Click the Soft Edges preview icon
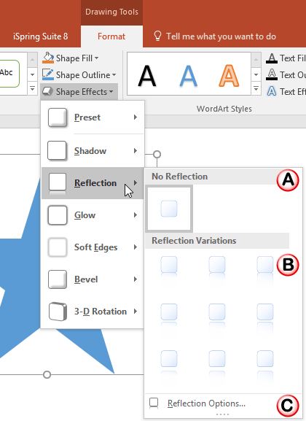Screen dimensions: 306x421 [57, 247]
